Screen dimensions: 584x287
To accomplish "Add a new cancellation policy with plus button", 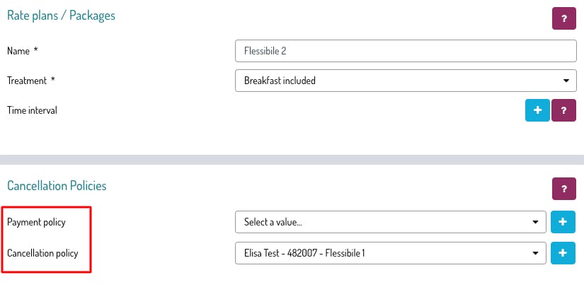I will 563,253.
